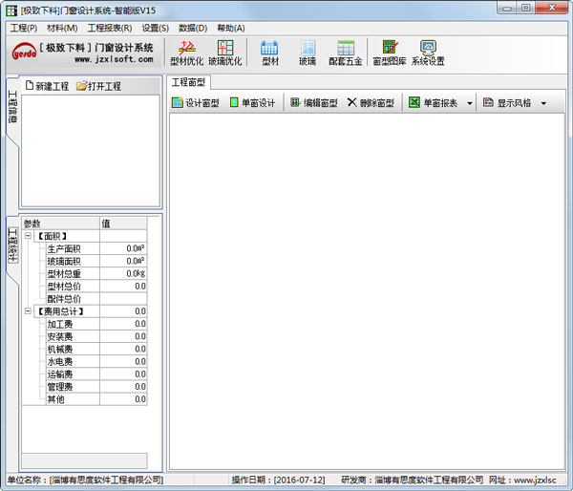The height and width of the screenshot is (491, 573).
Task: Open 系统设置 system settings icon
Action: click(428, 53)
